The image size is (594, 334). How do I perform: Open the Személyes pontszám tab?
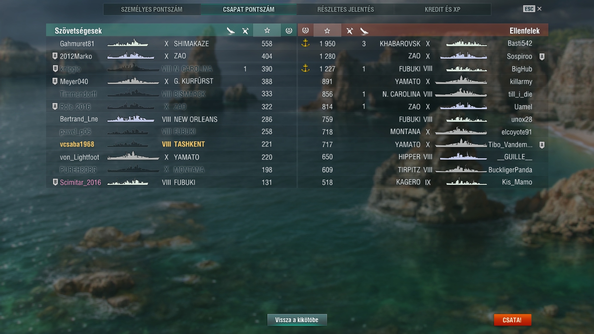click(x=152, y=9)
